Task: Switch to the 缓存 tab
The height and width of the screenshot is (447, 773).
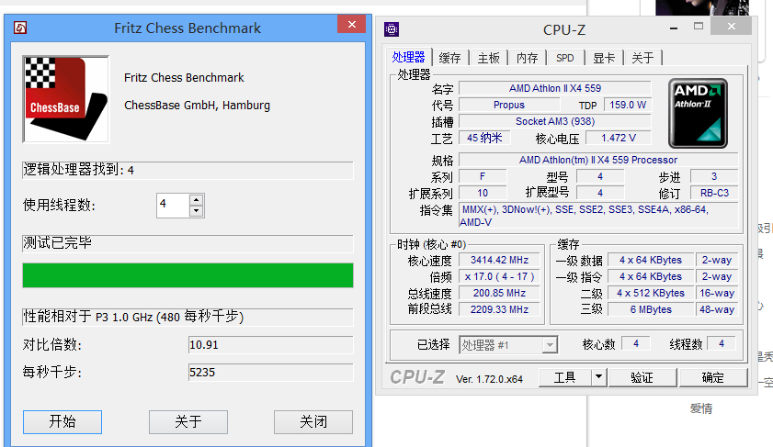Action: tap(449, 58)
